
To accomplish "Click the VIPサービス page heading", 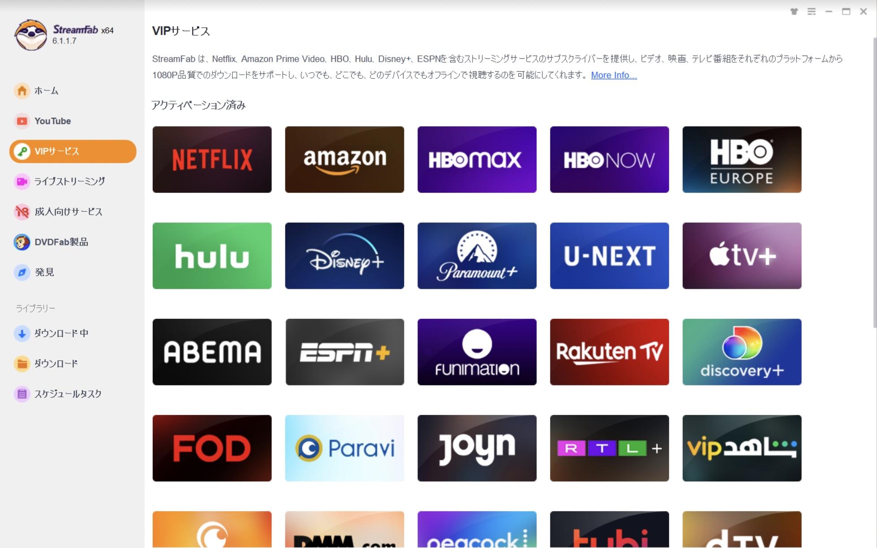I will pyautogui.click(x=181, y=31).
